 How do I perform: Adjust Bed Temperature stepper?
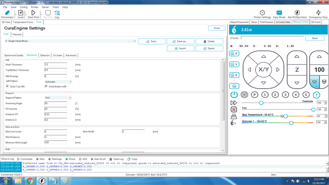(x=325, y=116)
